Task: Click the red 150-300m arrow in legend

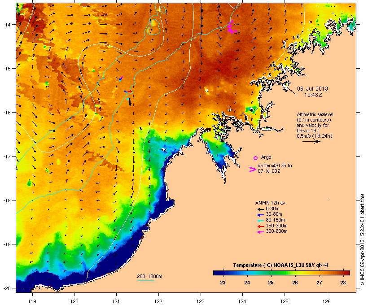Action: point(260,226)
